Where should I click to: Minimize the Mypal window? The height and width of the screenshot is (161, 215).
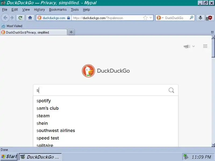tap(200, 3)
